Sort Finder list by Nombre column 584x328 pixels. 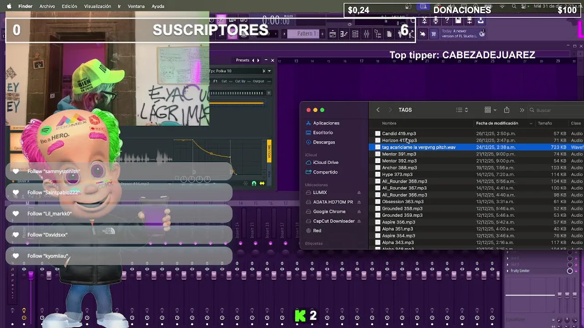(x=389, y=123)
